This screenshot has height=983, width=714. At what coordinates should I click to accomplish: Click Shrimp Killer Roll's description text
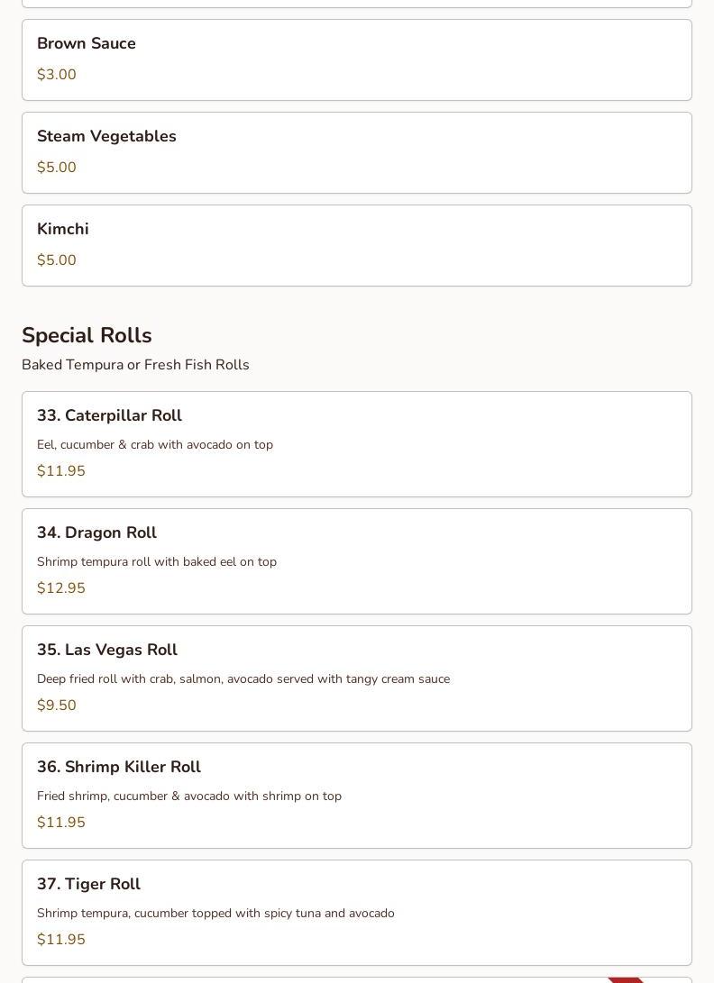(189, 796)
